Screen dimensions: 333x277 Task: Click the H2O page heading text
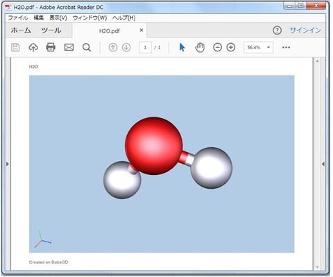tap(33, 67)
